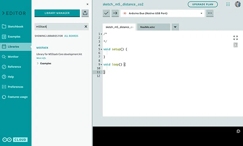Toggle fullscreen editor mode
The height and width of the screenshot is (146, 243).
(236, 38)
